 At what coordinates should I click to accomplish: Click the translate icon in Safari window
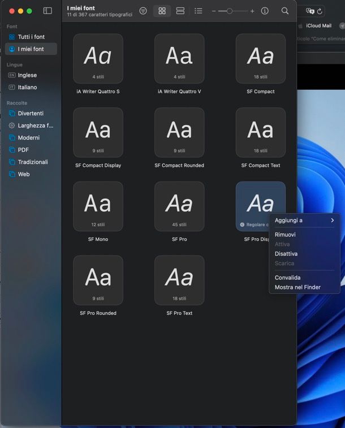click(310, 11)
